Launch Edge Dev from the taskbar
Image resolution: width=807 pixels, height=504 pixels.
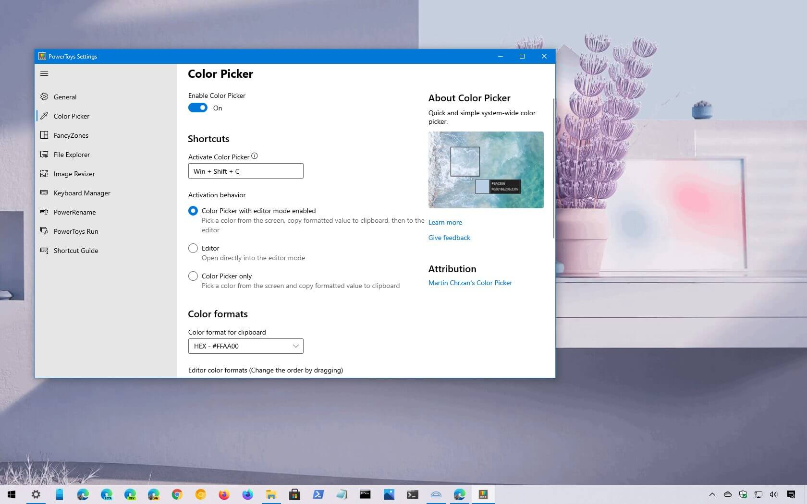130,494
